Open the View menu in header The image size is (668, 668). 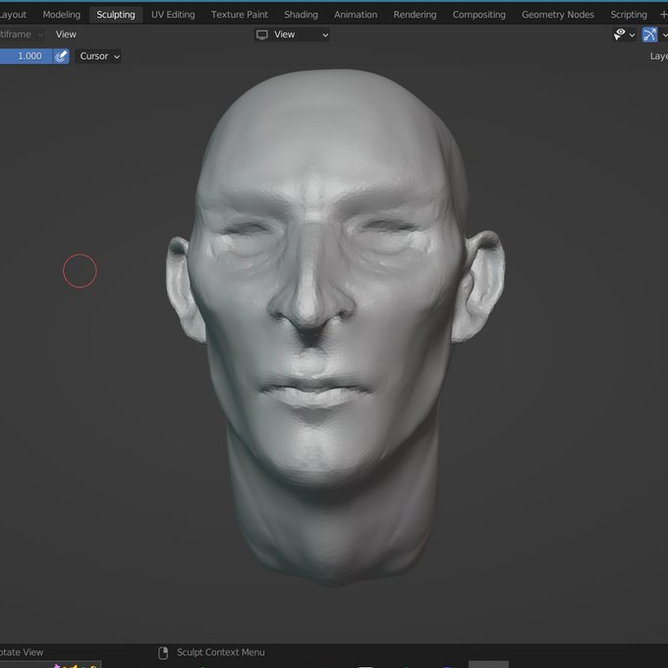(x=66, y=34)
